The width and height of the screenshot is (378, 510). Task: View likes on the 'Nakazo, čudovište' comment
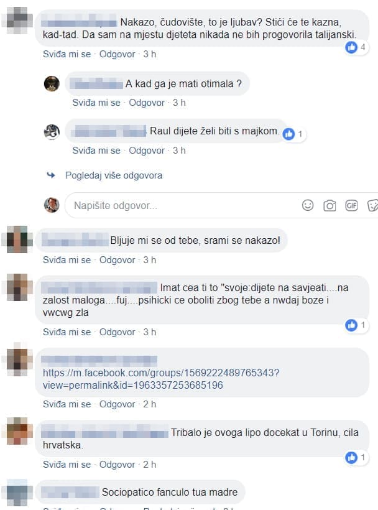pyautogui.click(x=356, y=47)
